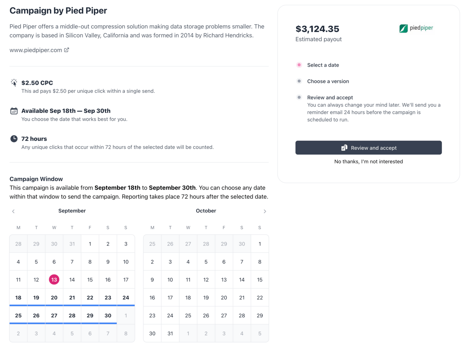Click date 17 in the September calendar
Image resolution: width=467 pixels, height=346 pixels.
pos(126,279)
